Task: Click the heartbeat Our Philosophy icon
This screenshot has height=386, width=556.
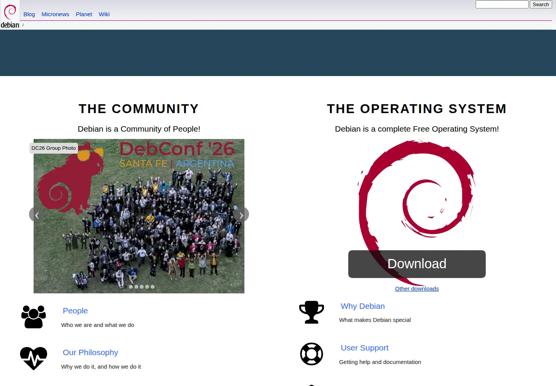Action: [x=34, y=358]
